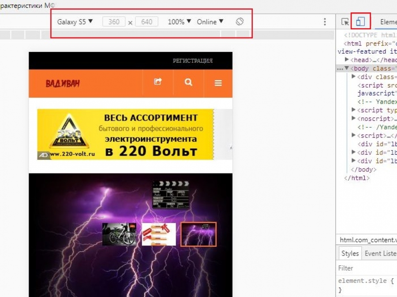397x297 pixels.
Task: Open the three-dot device options menu
Action: click(x=325, y=22)
